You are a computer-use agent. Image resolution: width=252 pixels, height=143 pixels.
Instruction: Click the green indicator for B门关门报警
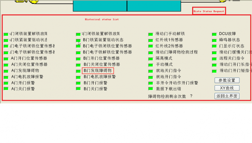click(x=78, y=89)
